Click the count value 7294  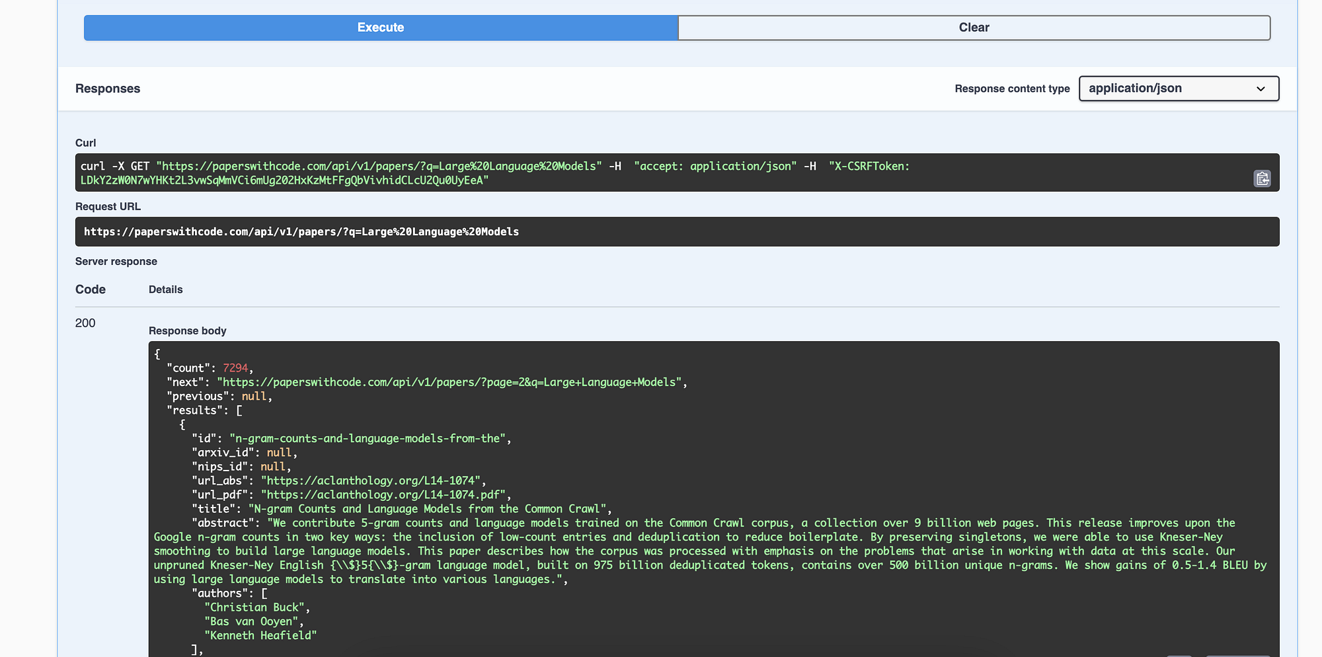(235, 368)
